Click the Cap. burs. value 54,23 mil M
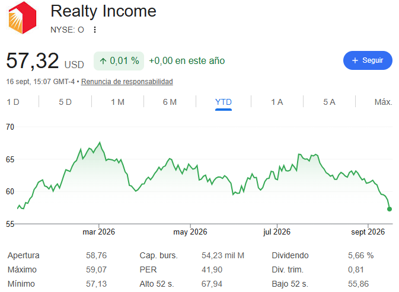 point(223,255)
